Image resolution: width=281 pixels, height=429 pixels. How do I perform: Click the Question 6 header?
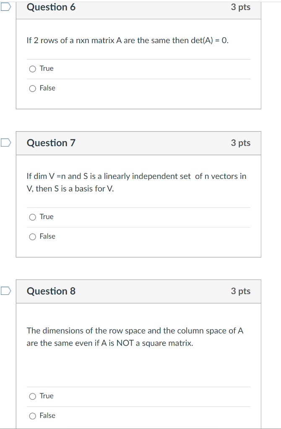pos(51,7)
